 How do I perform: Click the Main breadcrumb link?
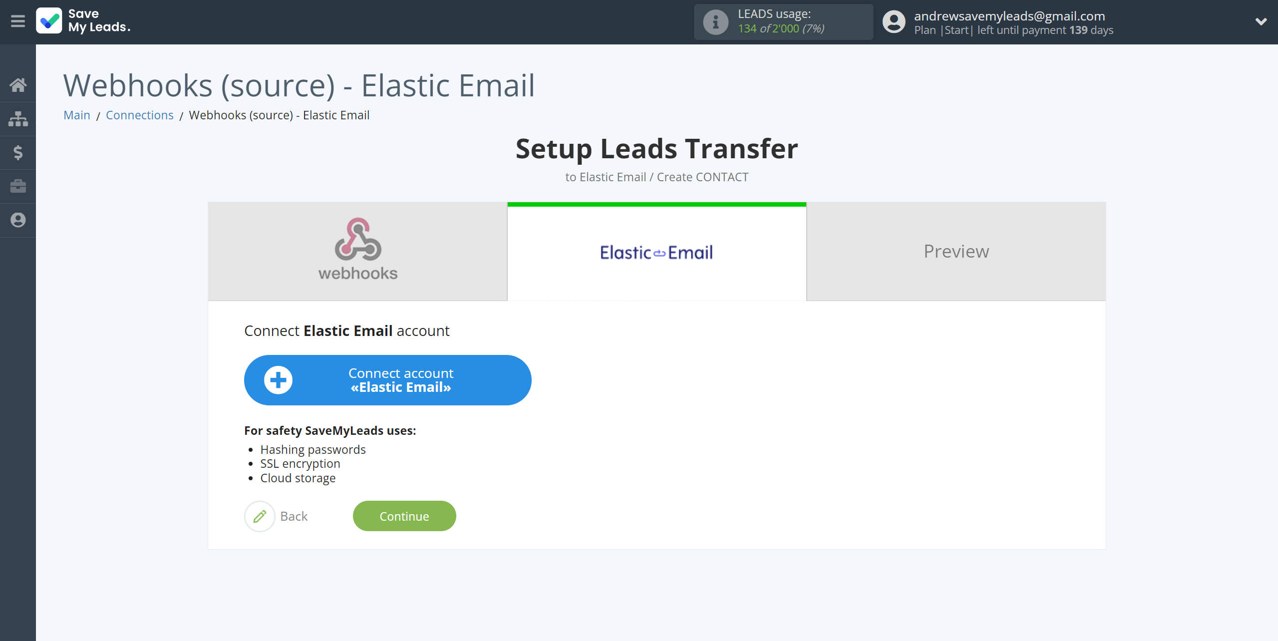(x=77, y=114)
